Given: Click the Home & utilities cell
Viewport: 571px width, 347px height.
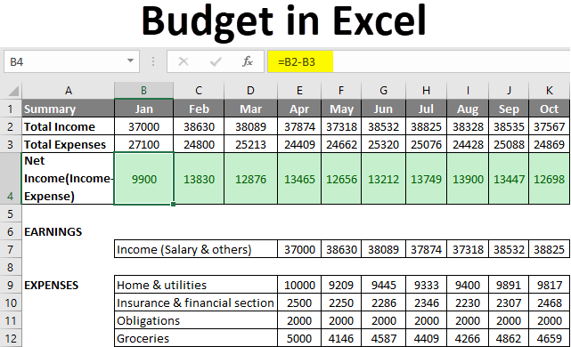Looking at the screenshot, I should click(x=196, y=285).
